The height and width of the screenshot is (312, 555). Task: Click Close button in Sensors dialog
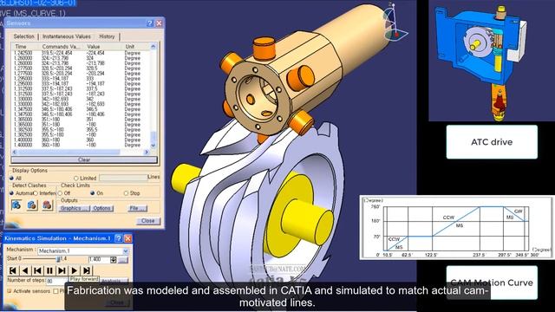tap(148, 221)
